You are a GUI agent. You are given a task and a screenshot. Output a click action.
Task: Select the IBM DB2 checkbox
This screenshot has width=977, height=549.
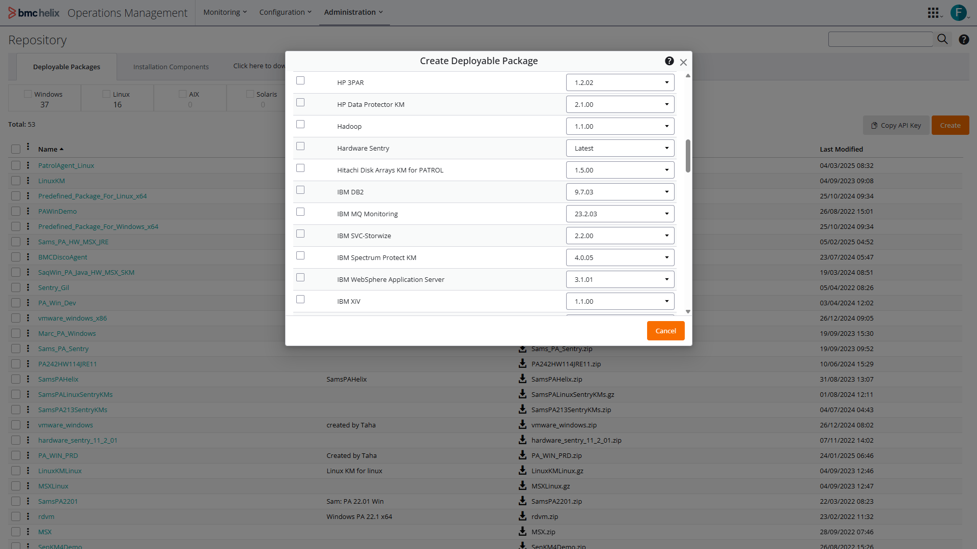(x=300, y=190)
